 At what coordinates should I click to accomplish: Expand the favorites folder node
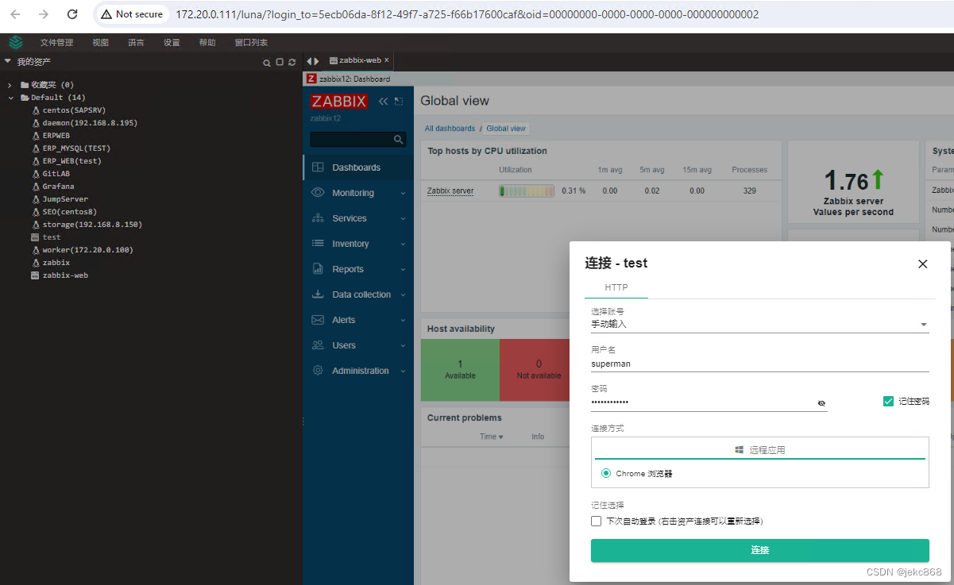point(10,85)
